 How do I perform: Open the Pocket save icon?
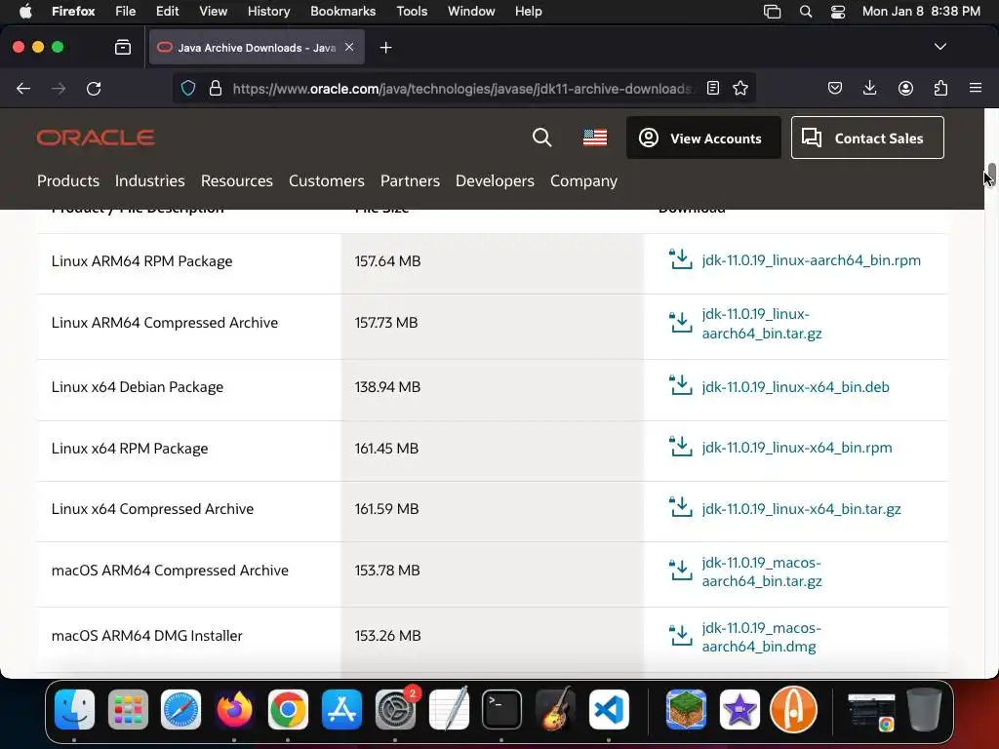tap(835, 88)
